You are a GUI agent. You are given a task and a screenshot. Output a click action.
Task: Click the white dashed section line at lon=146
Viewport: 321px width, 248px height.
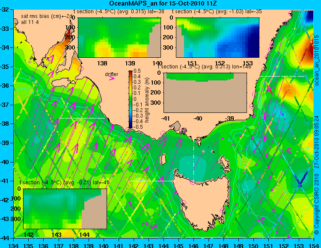(x=193, y=157)
